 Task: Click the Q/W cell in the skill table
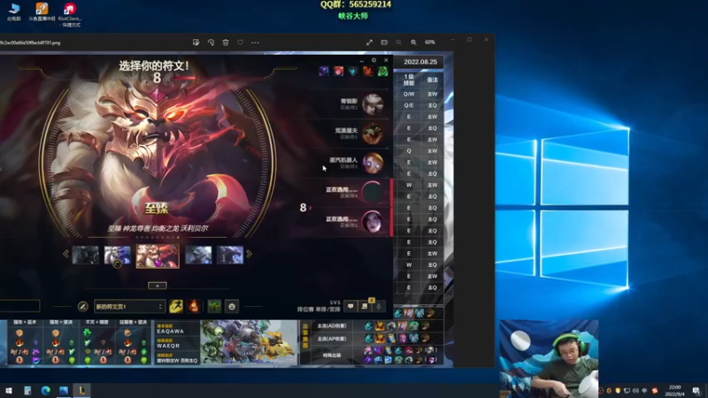409,94
